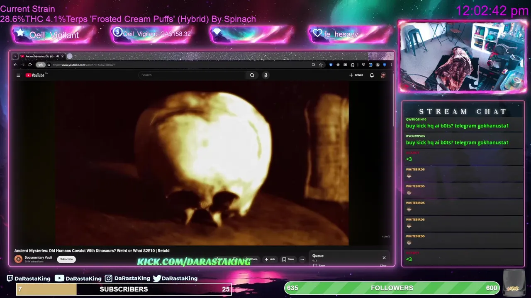Click the Stream Chat header
This screenshot has width=531, height=298.
coord(463,111)
